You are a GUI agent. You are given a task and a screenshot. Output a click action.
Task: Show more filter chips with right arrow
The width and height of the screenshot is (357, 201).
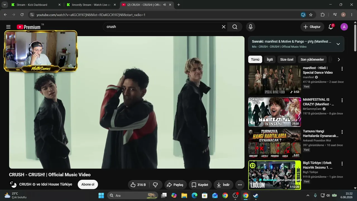[x=339, y=59]
